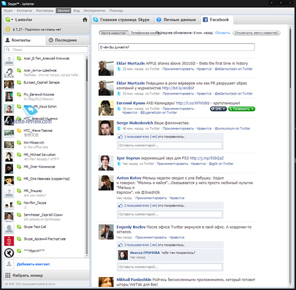
Task: Click the Обновить link
Action: pos(223,33)
